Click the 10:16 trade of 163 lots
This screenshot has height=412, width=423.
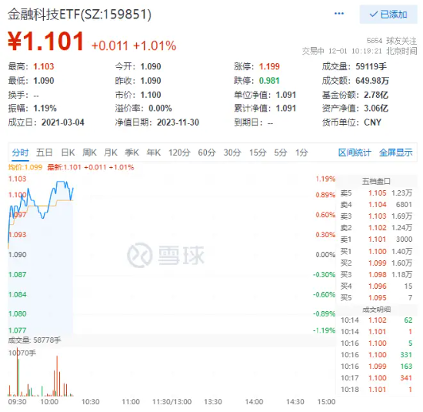pos(376,367)
